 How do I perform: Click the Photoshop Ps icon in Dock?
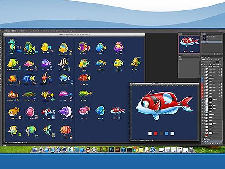[x=112, y=149]
